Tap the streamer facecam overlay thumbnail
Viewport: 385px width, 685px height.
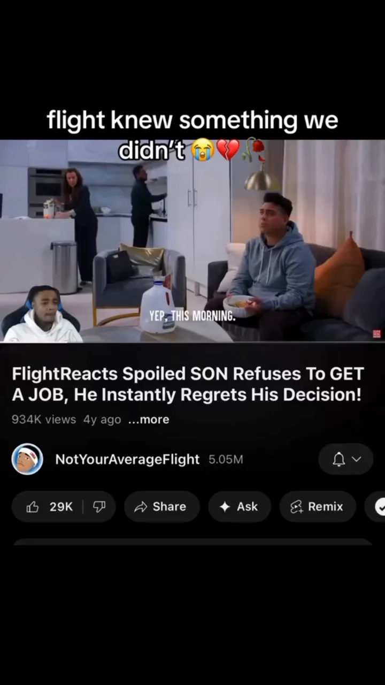[42, 314]
